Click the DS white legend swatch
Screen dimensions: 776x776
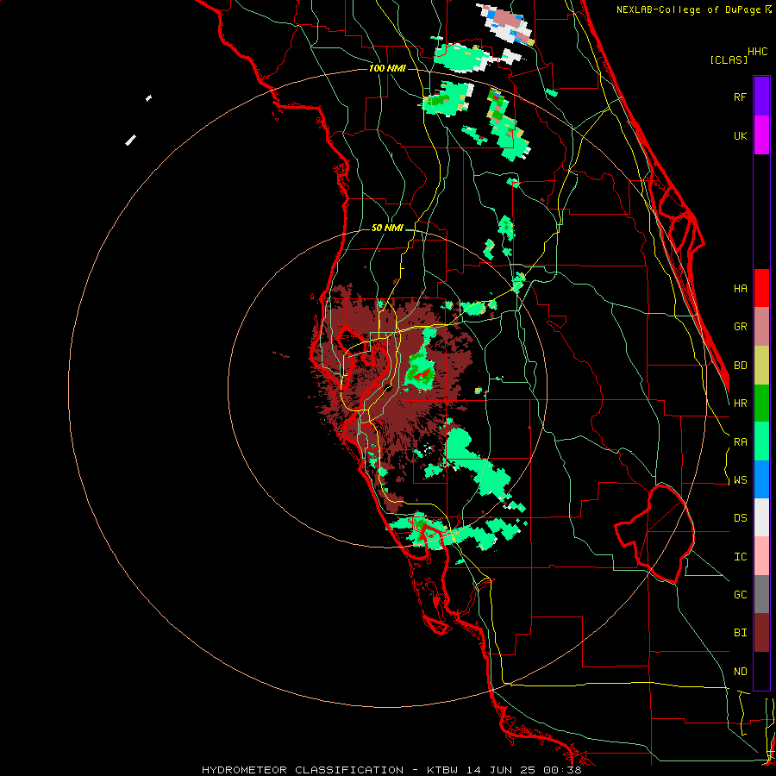click(761, 517)
